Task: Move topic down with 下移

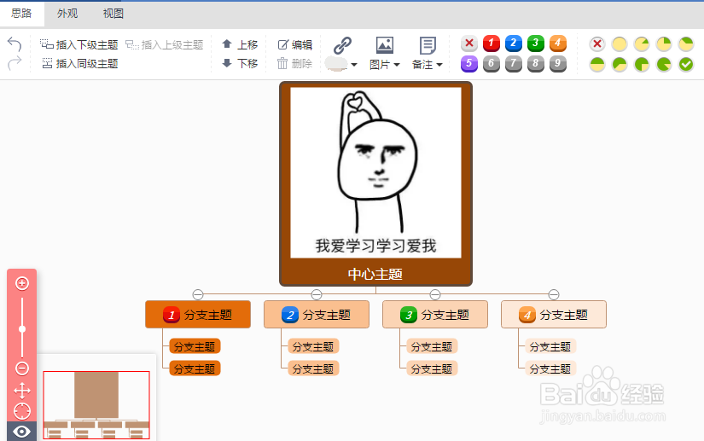Action: coord(240,63)
